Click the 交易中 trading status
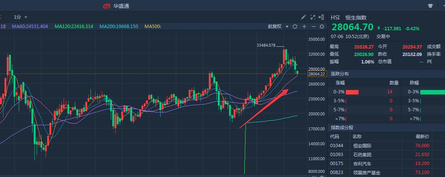445x177 pixels. click(x=383, y=37)
